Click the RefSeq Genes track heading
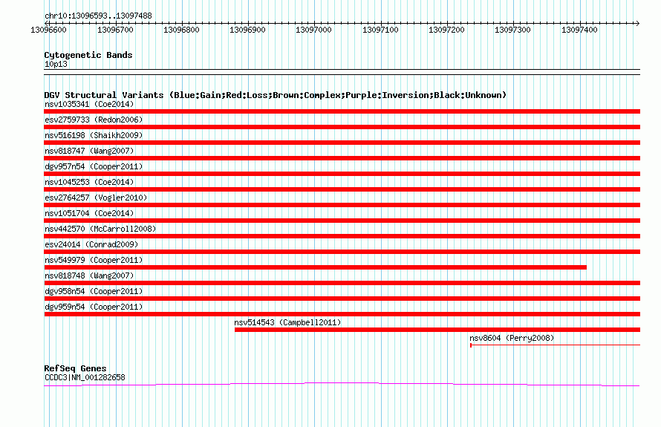The height and width of the screenshot is (427, 661). pyautogui.click(x=75, y=368)
